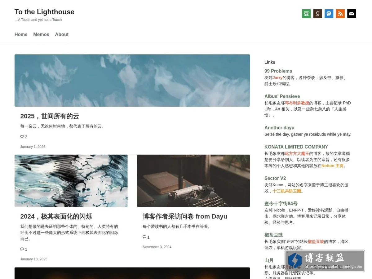Click the Jarry author link

(x=277, y=78)
